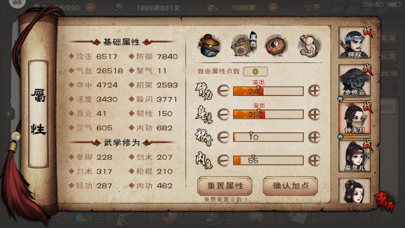Increase 内息 with the plus icon

[x=314, y=160]
